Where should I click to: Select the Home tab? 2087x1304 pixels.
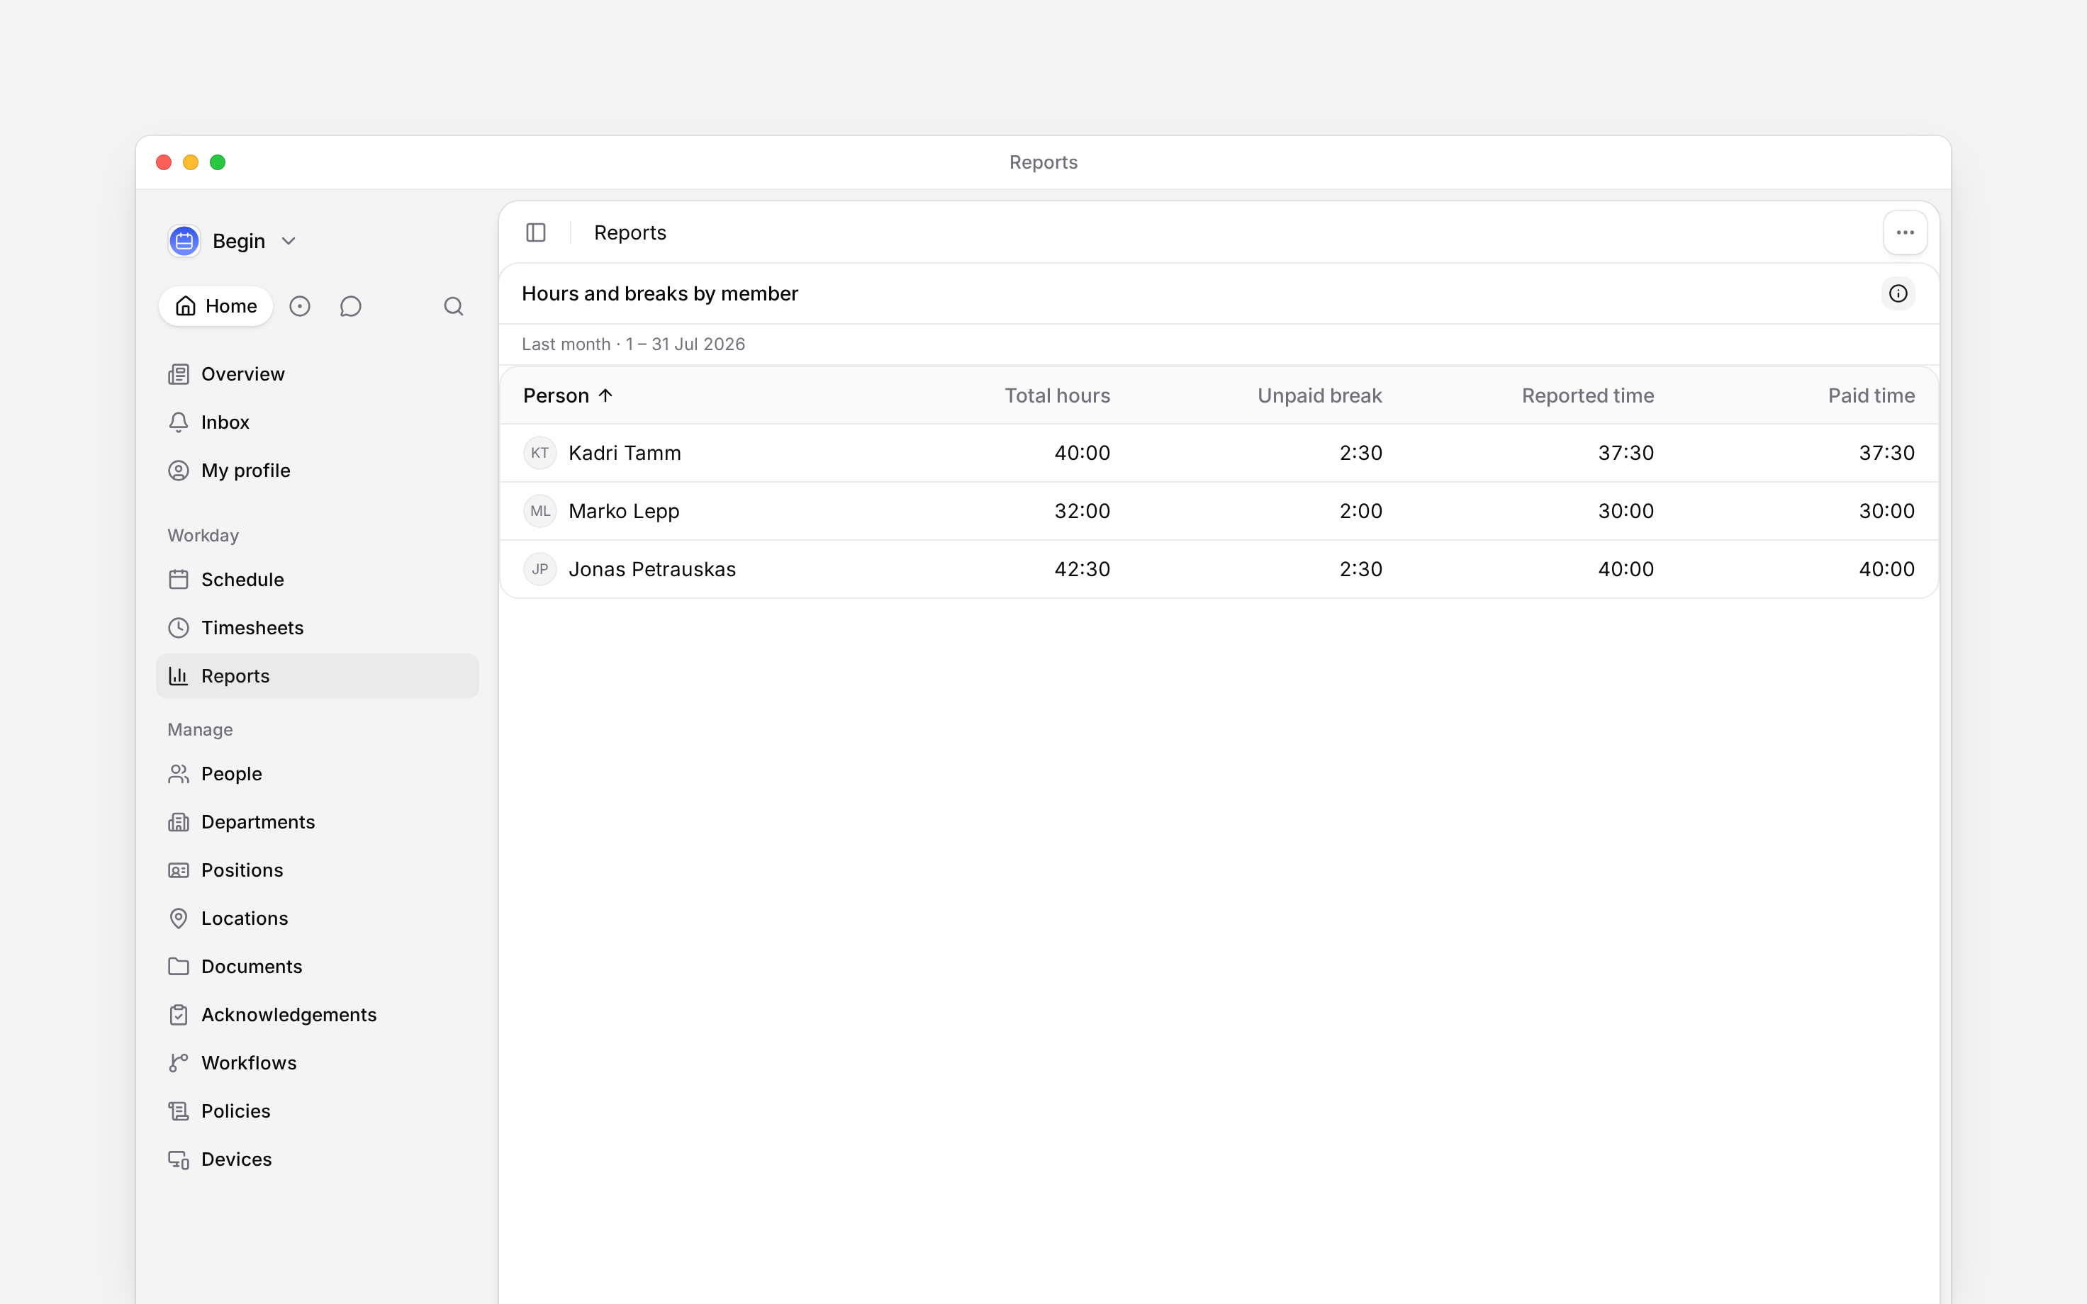click(x=216, y=306)
